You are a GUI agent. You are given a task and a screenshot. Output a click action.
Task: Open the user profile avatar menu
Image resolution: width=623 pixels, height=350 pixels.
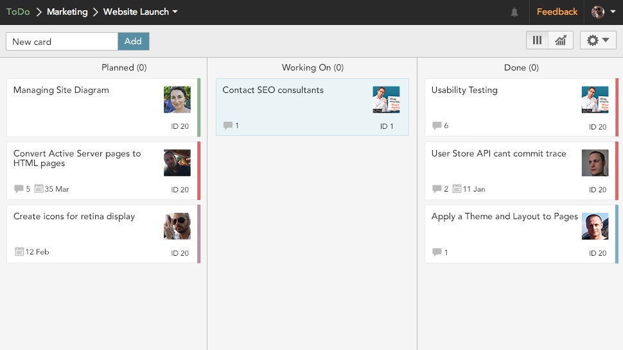pyautogui.click(x=603, y=12)
